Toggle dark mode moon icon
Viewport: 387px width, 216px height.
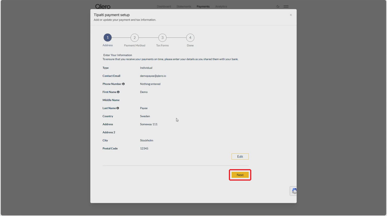tap(278, 6)
